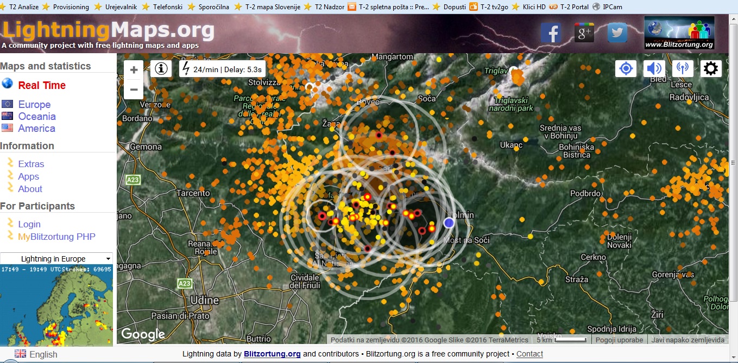Image resolution: width=738 pixels, height=363 pixels.
Task: Zoom in on the lightning map
Action: [134, 70]
